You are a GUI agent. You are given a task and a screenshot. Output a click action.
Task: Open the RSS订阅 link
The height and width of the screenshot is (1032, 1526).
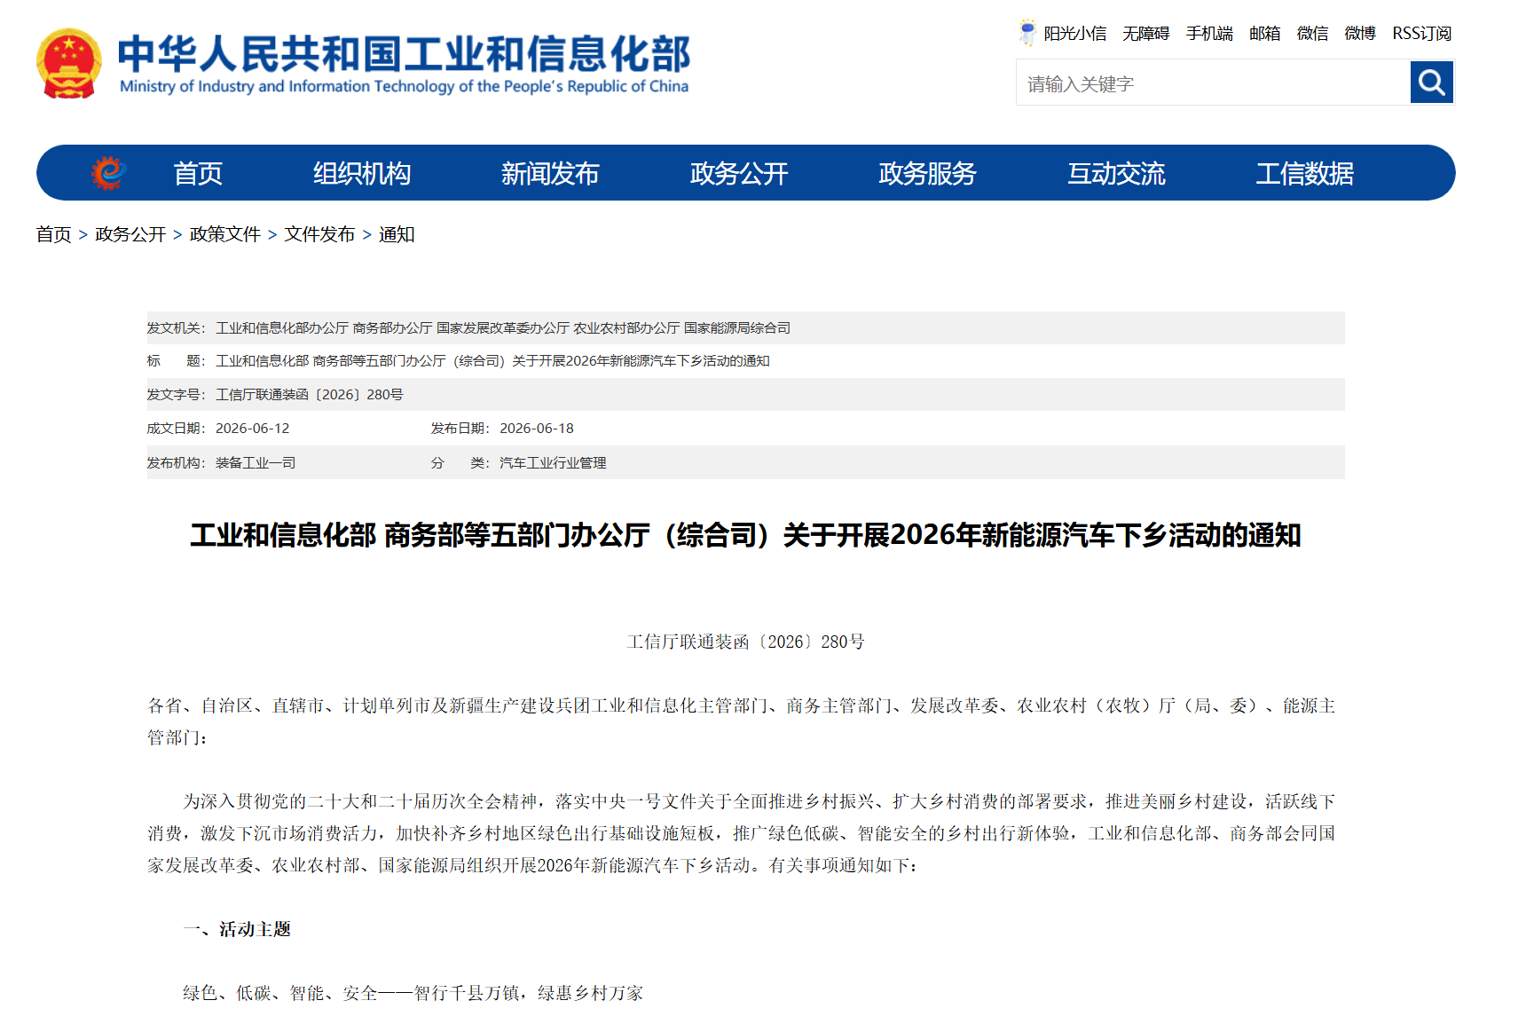tap(1421, 34)
